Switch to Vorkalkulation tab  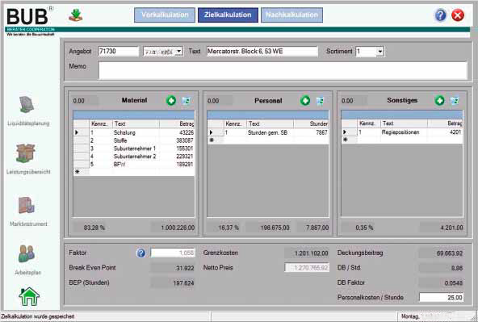(165, 15)
